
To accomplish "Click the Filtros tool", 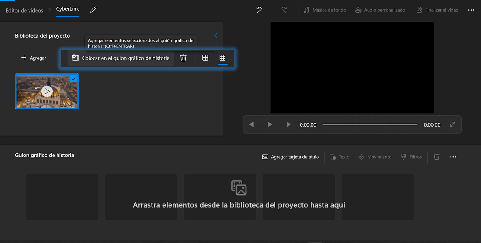I will click(x=411, y=157).
